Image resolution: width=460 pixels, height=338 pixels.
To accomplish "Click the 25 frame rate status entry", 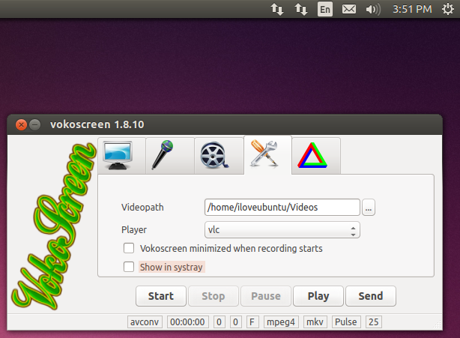I will point(374,322).
